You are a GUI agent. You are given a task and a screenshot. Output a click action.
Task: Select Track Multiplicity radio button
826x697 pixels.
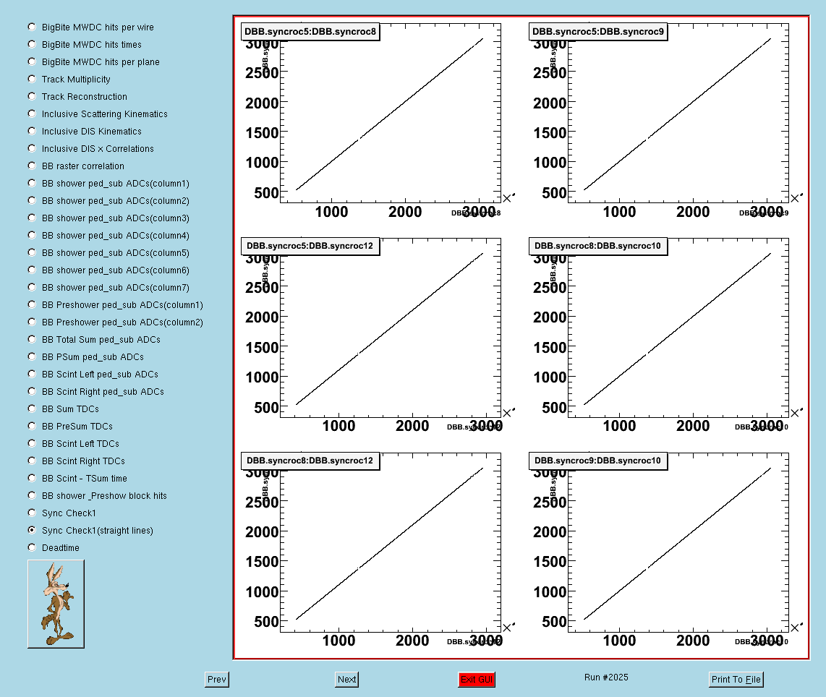tap(32, 79)
